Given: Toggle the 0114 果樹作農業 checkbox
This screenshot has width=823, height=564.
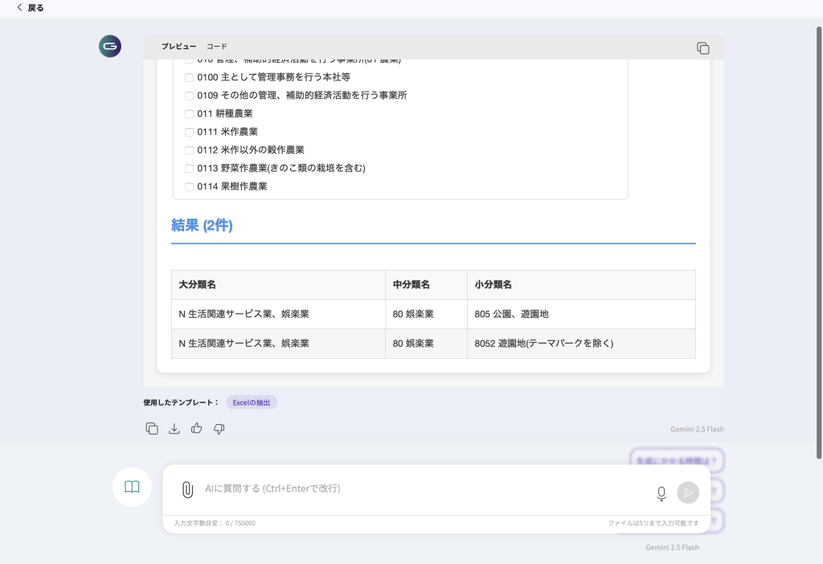Looking at the screenshot, I should [x=190, y=187].
